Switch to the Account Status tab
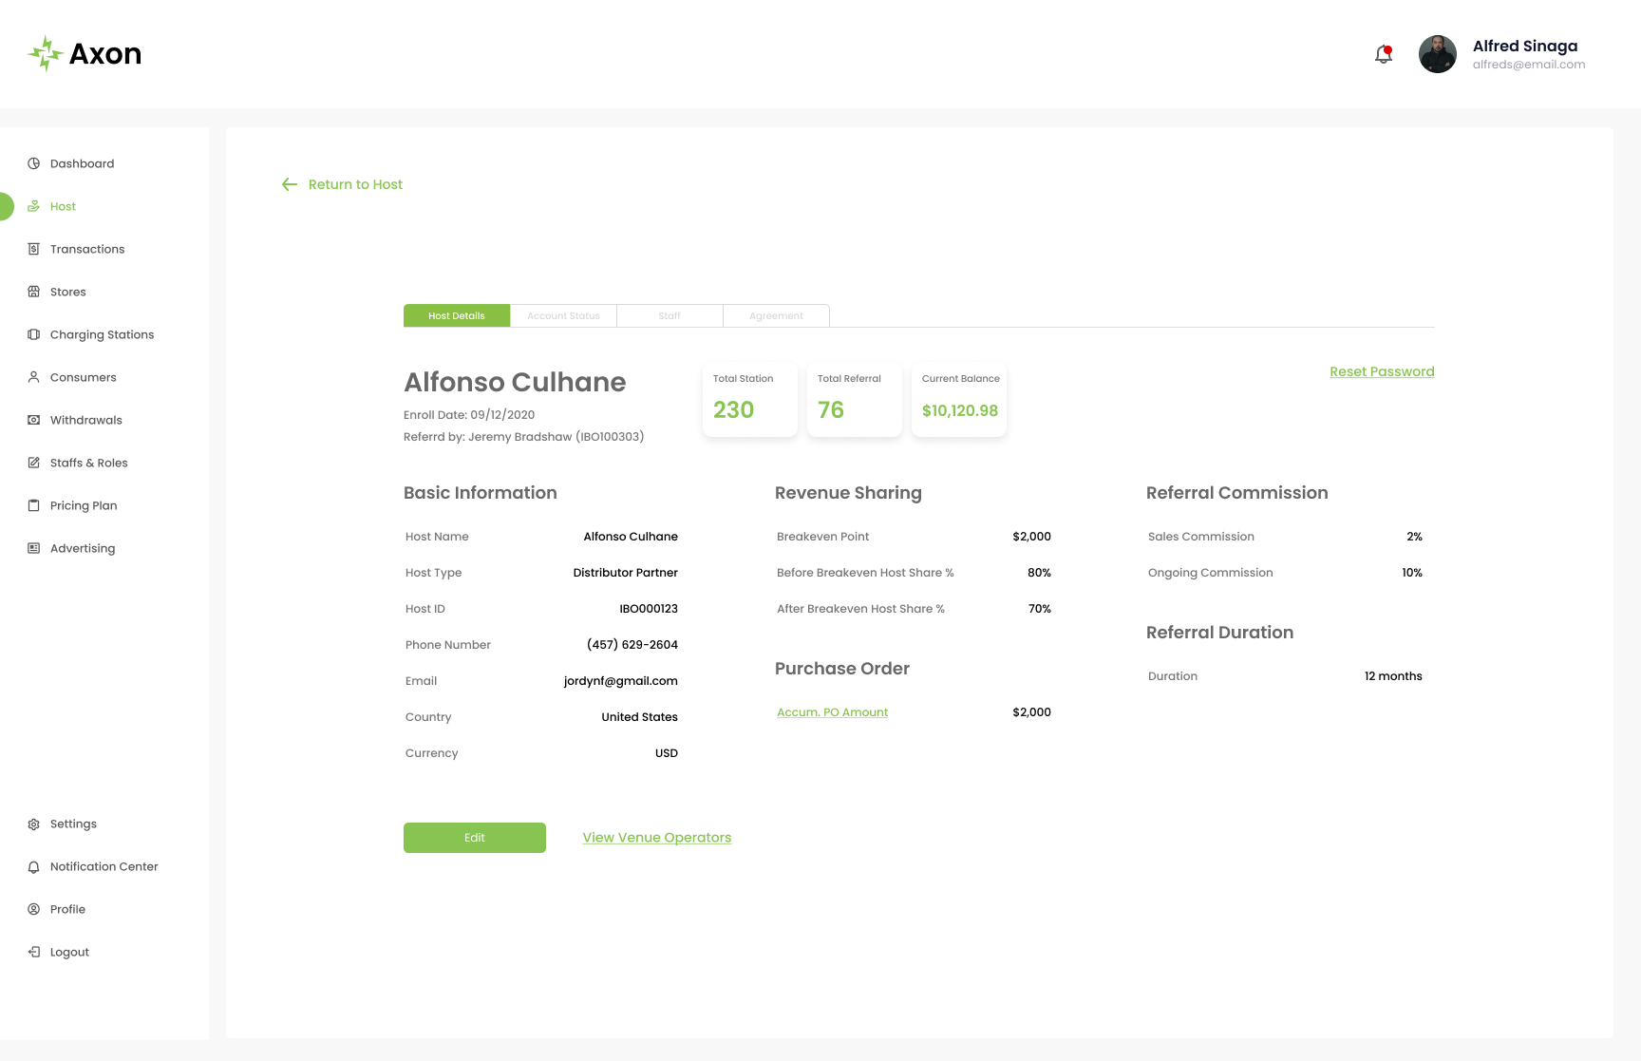1641x1061 pixels. point(563,315)
